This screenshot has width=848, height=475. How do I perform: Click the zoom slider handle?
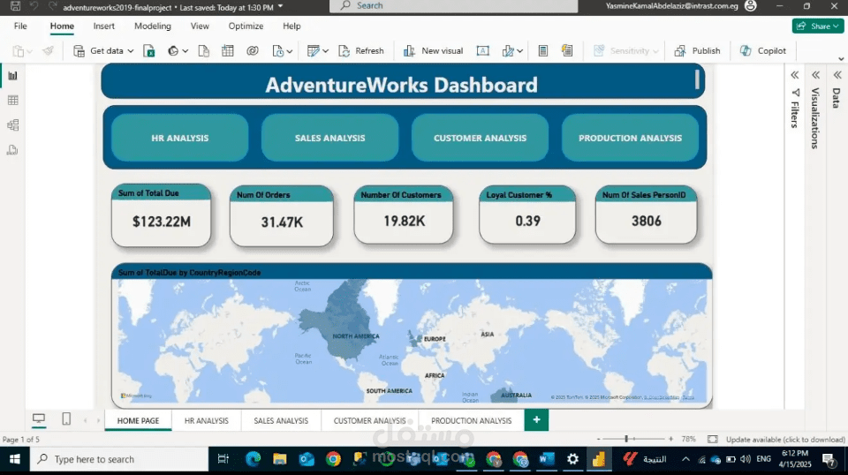[626, 440]
